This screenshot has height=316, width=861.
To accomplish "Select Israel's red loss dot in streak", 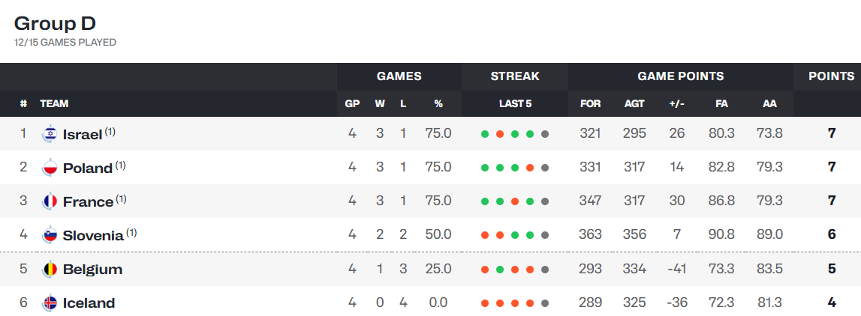I will point(500,133).
